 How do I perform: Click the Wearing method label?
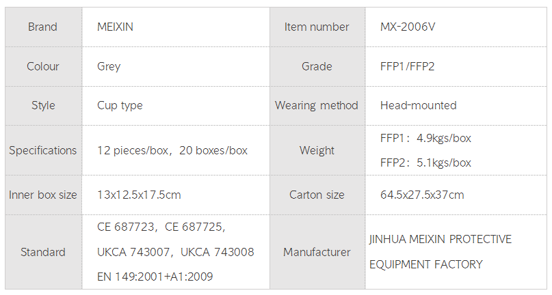[317, 105]
